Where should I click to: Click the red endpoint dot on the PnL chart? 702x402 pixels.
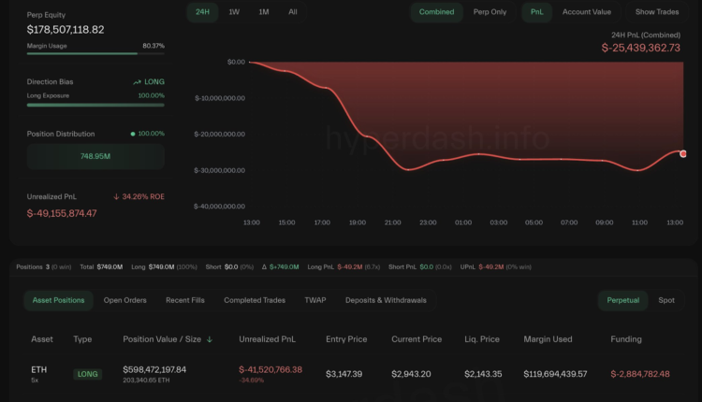click(683, 153)
